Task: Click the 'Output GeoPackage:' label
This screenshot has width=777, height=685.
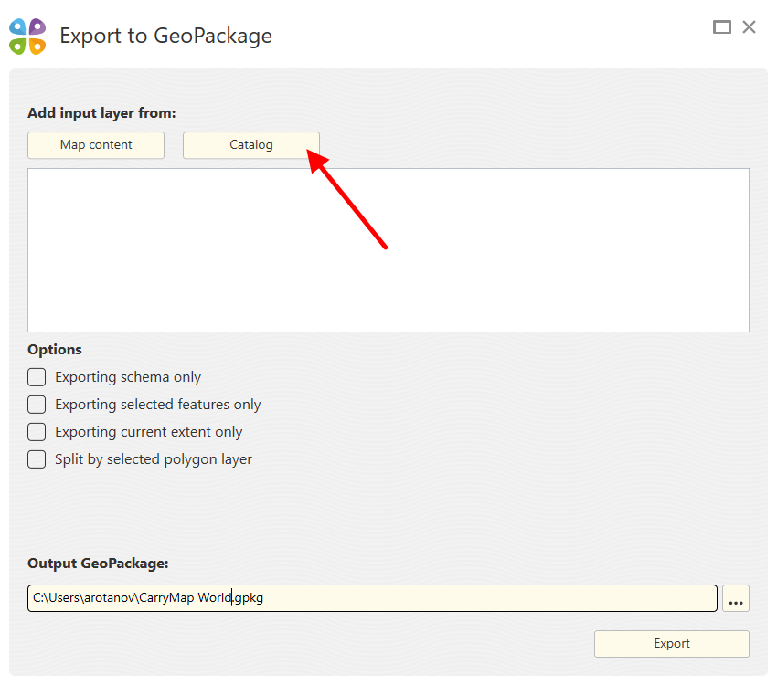Action: (98, 564)
